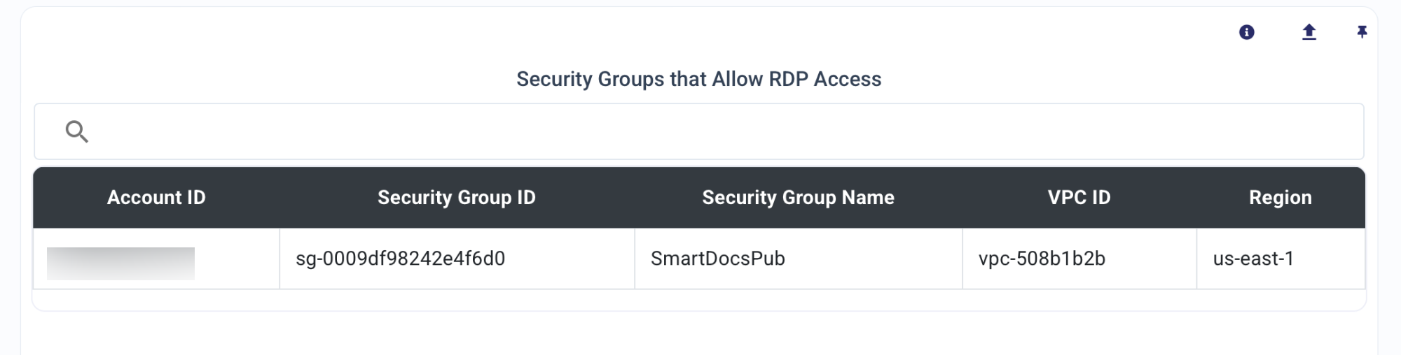1401x355 pixels.
Task: Click the vpc-508b1b2b cell
Action: pos(1079,259)
